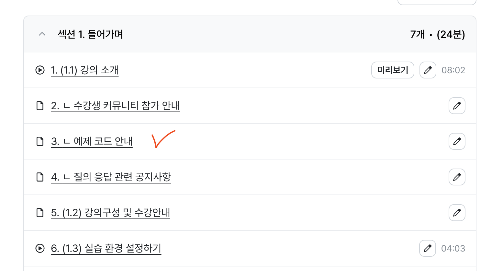Open 강의구성 및 수강안내 link
503x271 pixels.
pos(110,213)
